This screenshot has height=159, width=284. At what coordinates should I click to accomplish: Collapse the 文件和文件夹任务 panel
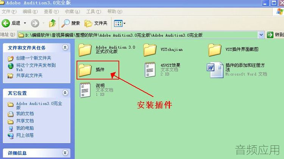(65, 48)
